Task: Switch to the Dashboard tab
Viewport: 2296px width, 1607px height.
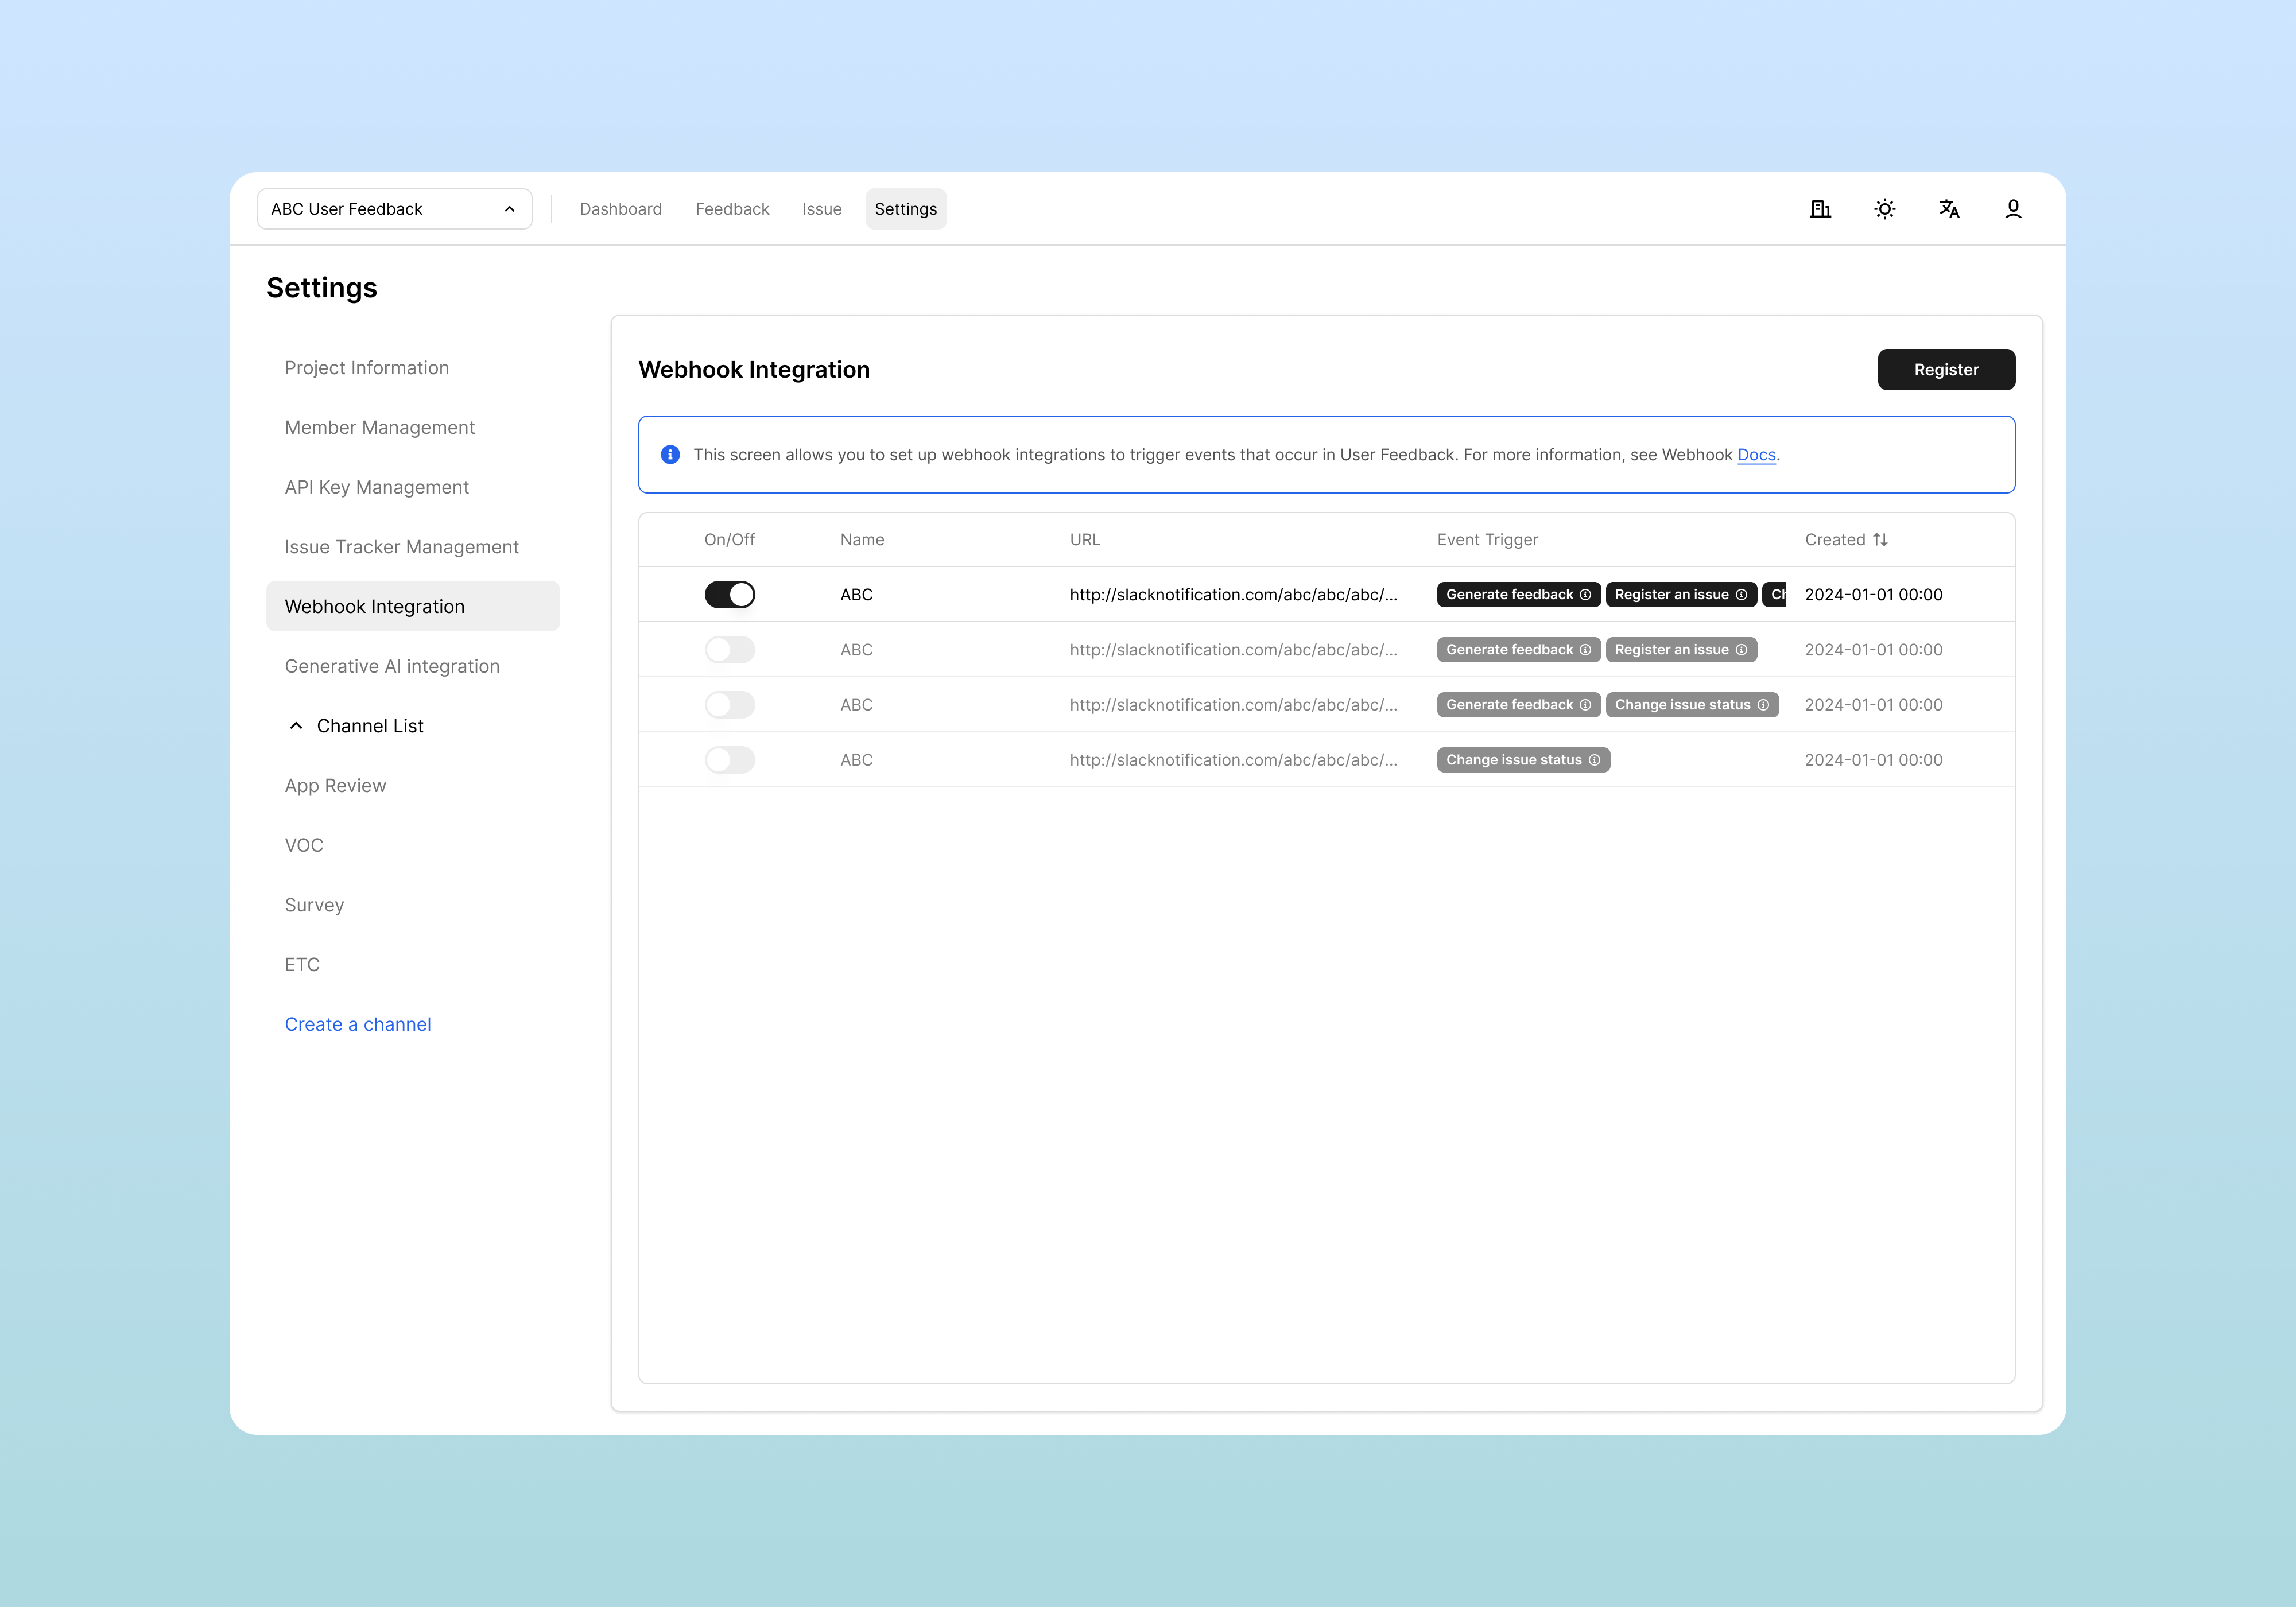Action: 620,209
